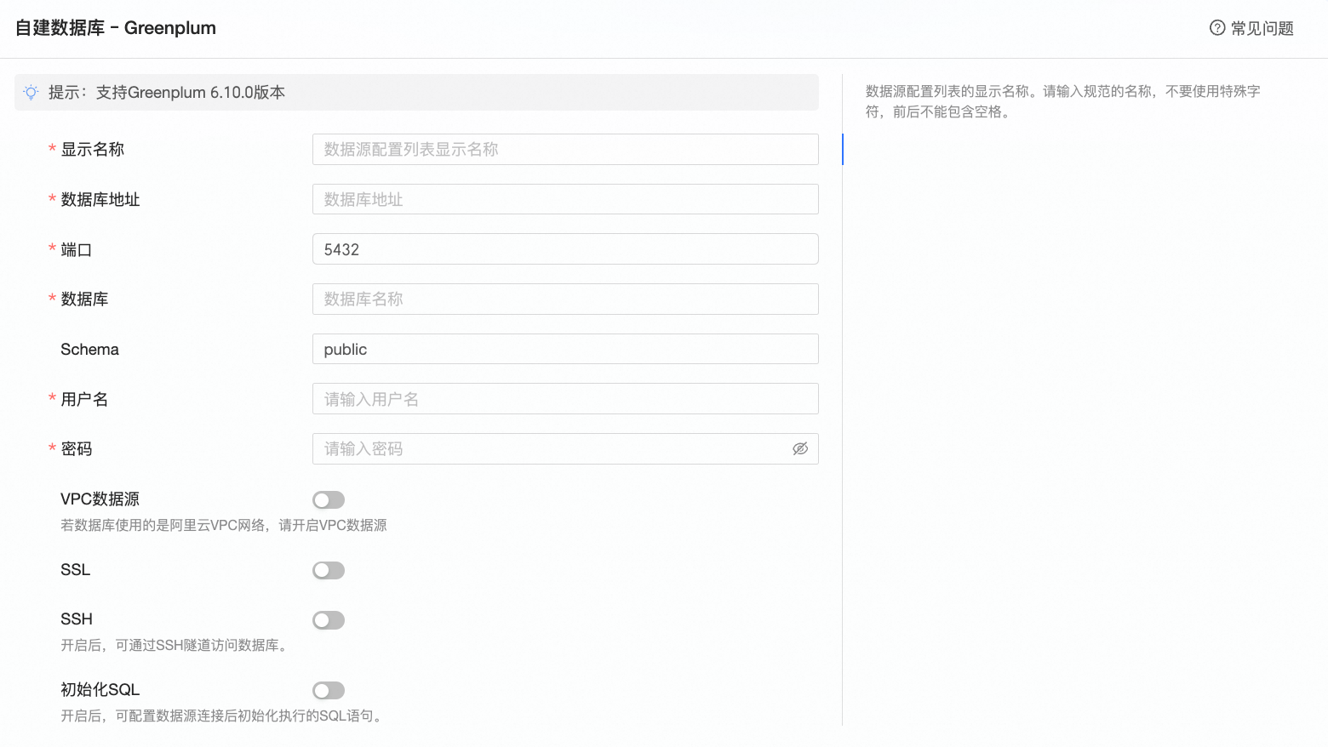
Task: Click the question mark help icon
Action: point(1217,28)
